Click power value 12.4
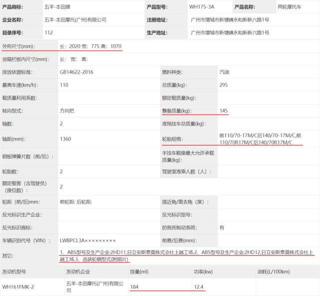Screen dimensions: 320x296 [x=199, y=287]
